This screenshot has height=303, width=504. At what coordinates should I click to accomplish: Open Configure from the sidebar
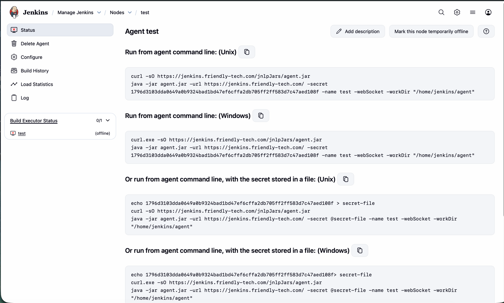coord(60,57)
